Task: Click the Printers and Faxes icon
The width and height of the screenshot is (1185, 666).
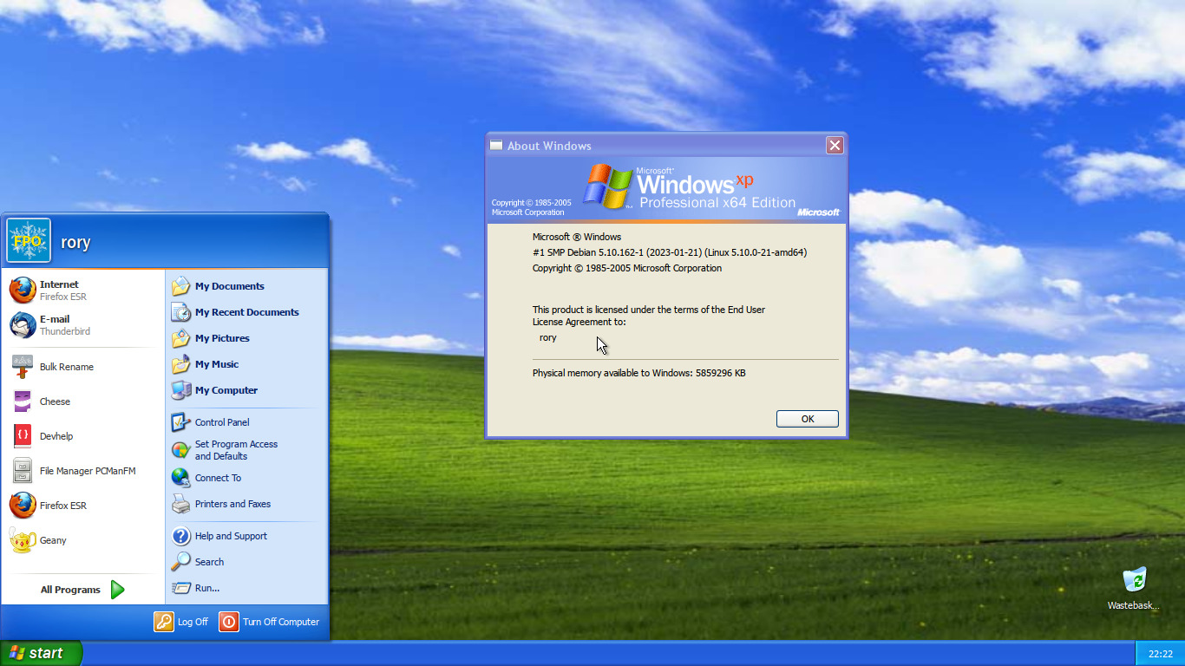Action: click(x=180, y=504)
